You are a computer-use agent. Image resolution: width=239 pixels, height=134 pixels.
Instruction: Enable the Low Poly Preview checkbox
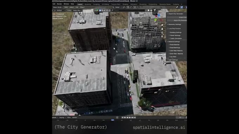tap(168, 29)
